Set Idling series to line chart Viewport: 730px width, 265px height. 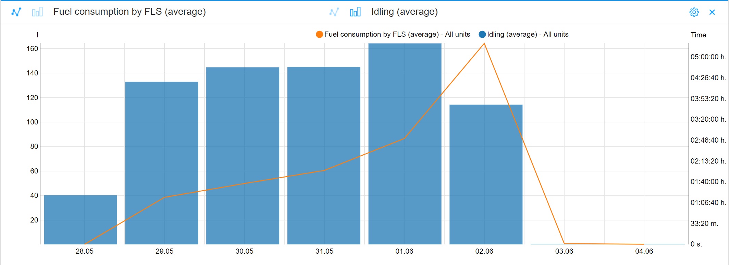334,12
